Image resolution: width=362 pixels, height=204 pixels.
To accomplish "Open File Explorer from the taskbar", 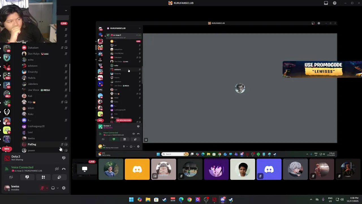I will (x=148, y=199).
